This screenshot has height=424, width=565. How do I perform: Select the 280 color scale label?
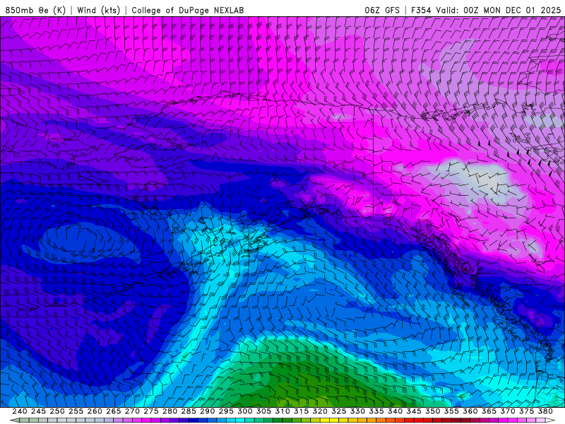coord(169,411)
